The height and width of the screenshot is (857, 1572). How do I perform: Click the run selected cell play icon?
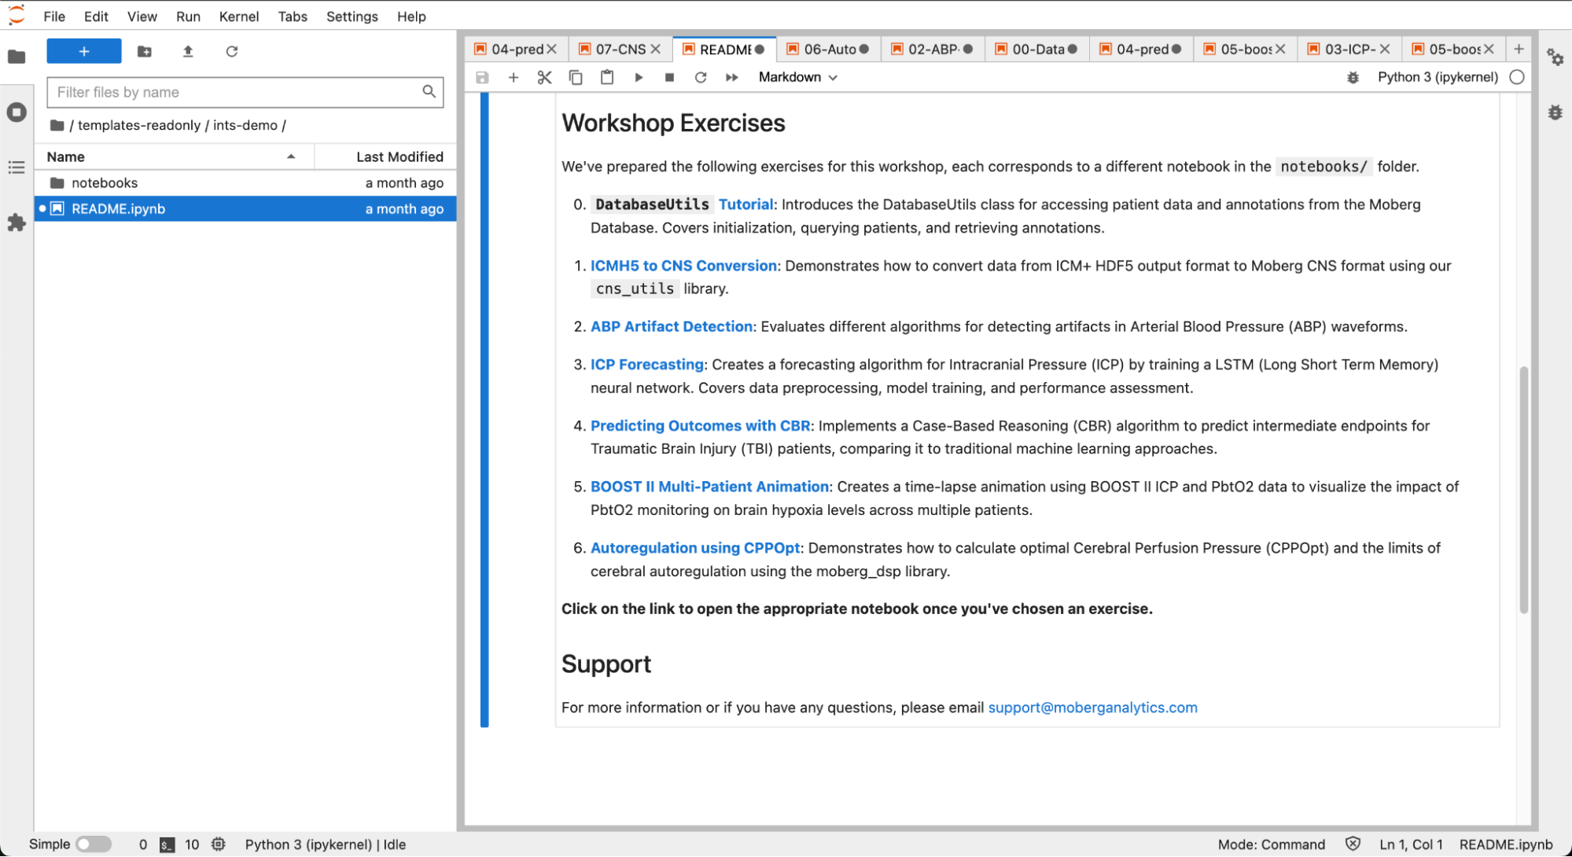(639, 77)
